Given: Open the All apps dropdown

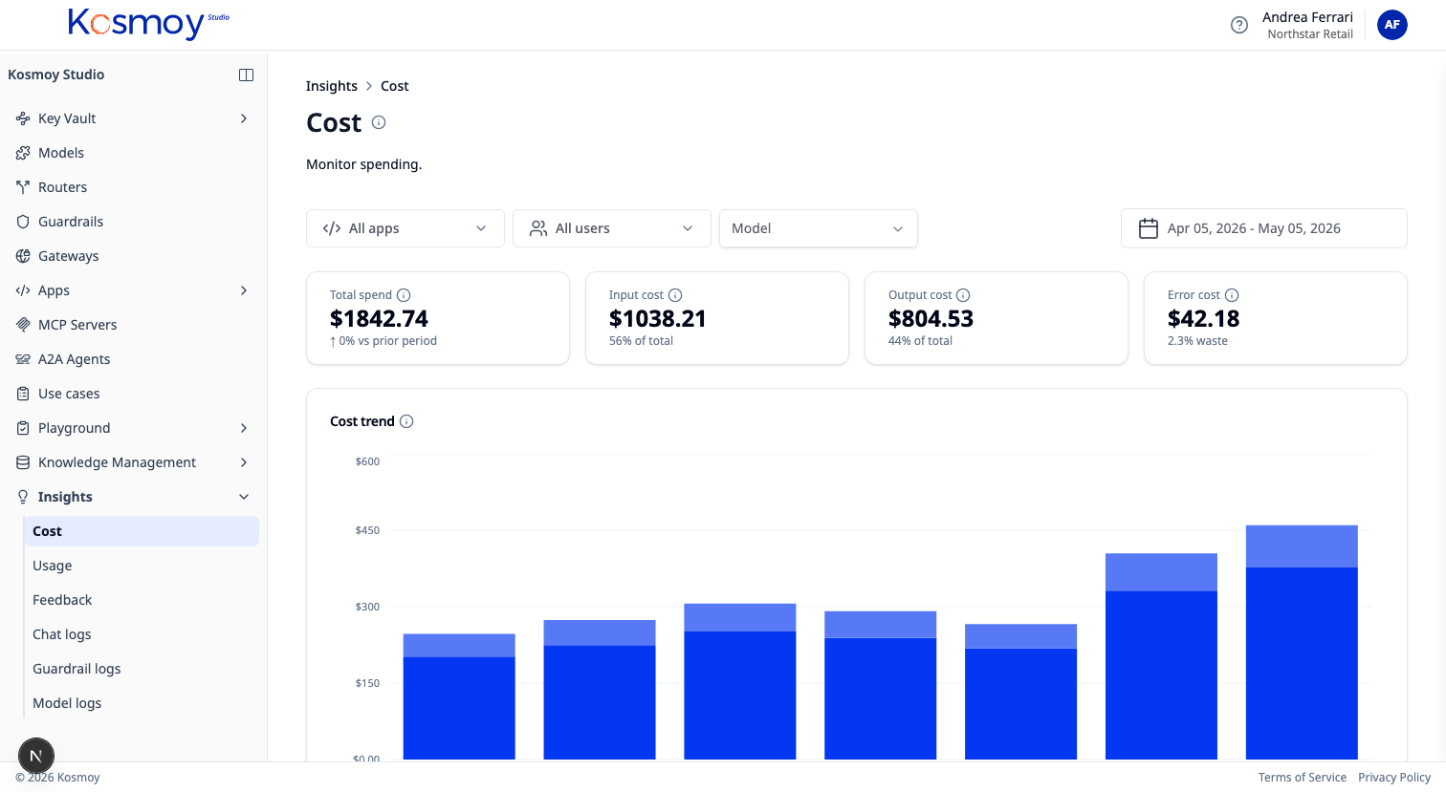Looking at the screenshot, I should (x=405, y=228).
